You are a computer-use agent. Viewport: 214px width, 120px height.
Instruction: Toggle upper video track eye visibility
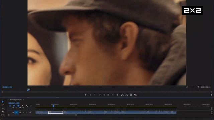pyautogui.click(x=23, y=108)
